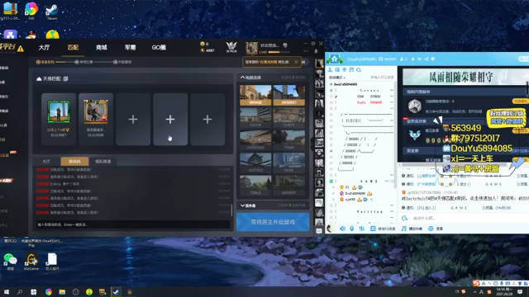
Task: Open the 大厅 tab in the top navigation
Action: tap(44, 48)
